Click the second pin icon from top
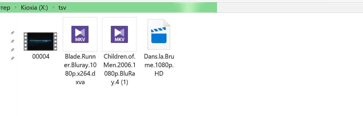 point(13,42)
